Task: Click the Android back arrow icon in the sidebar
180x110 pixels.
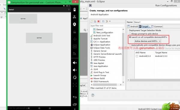Action: (75, 97)
